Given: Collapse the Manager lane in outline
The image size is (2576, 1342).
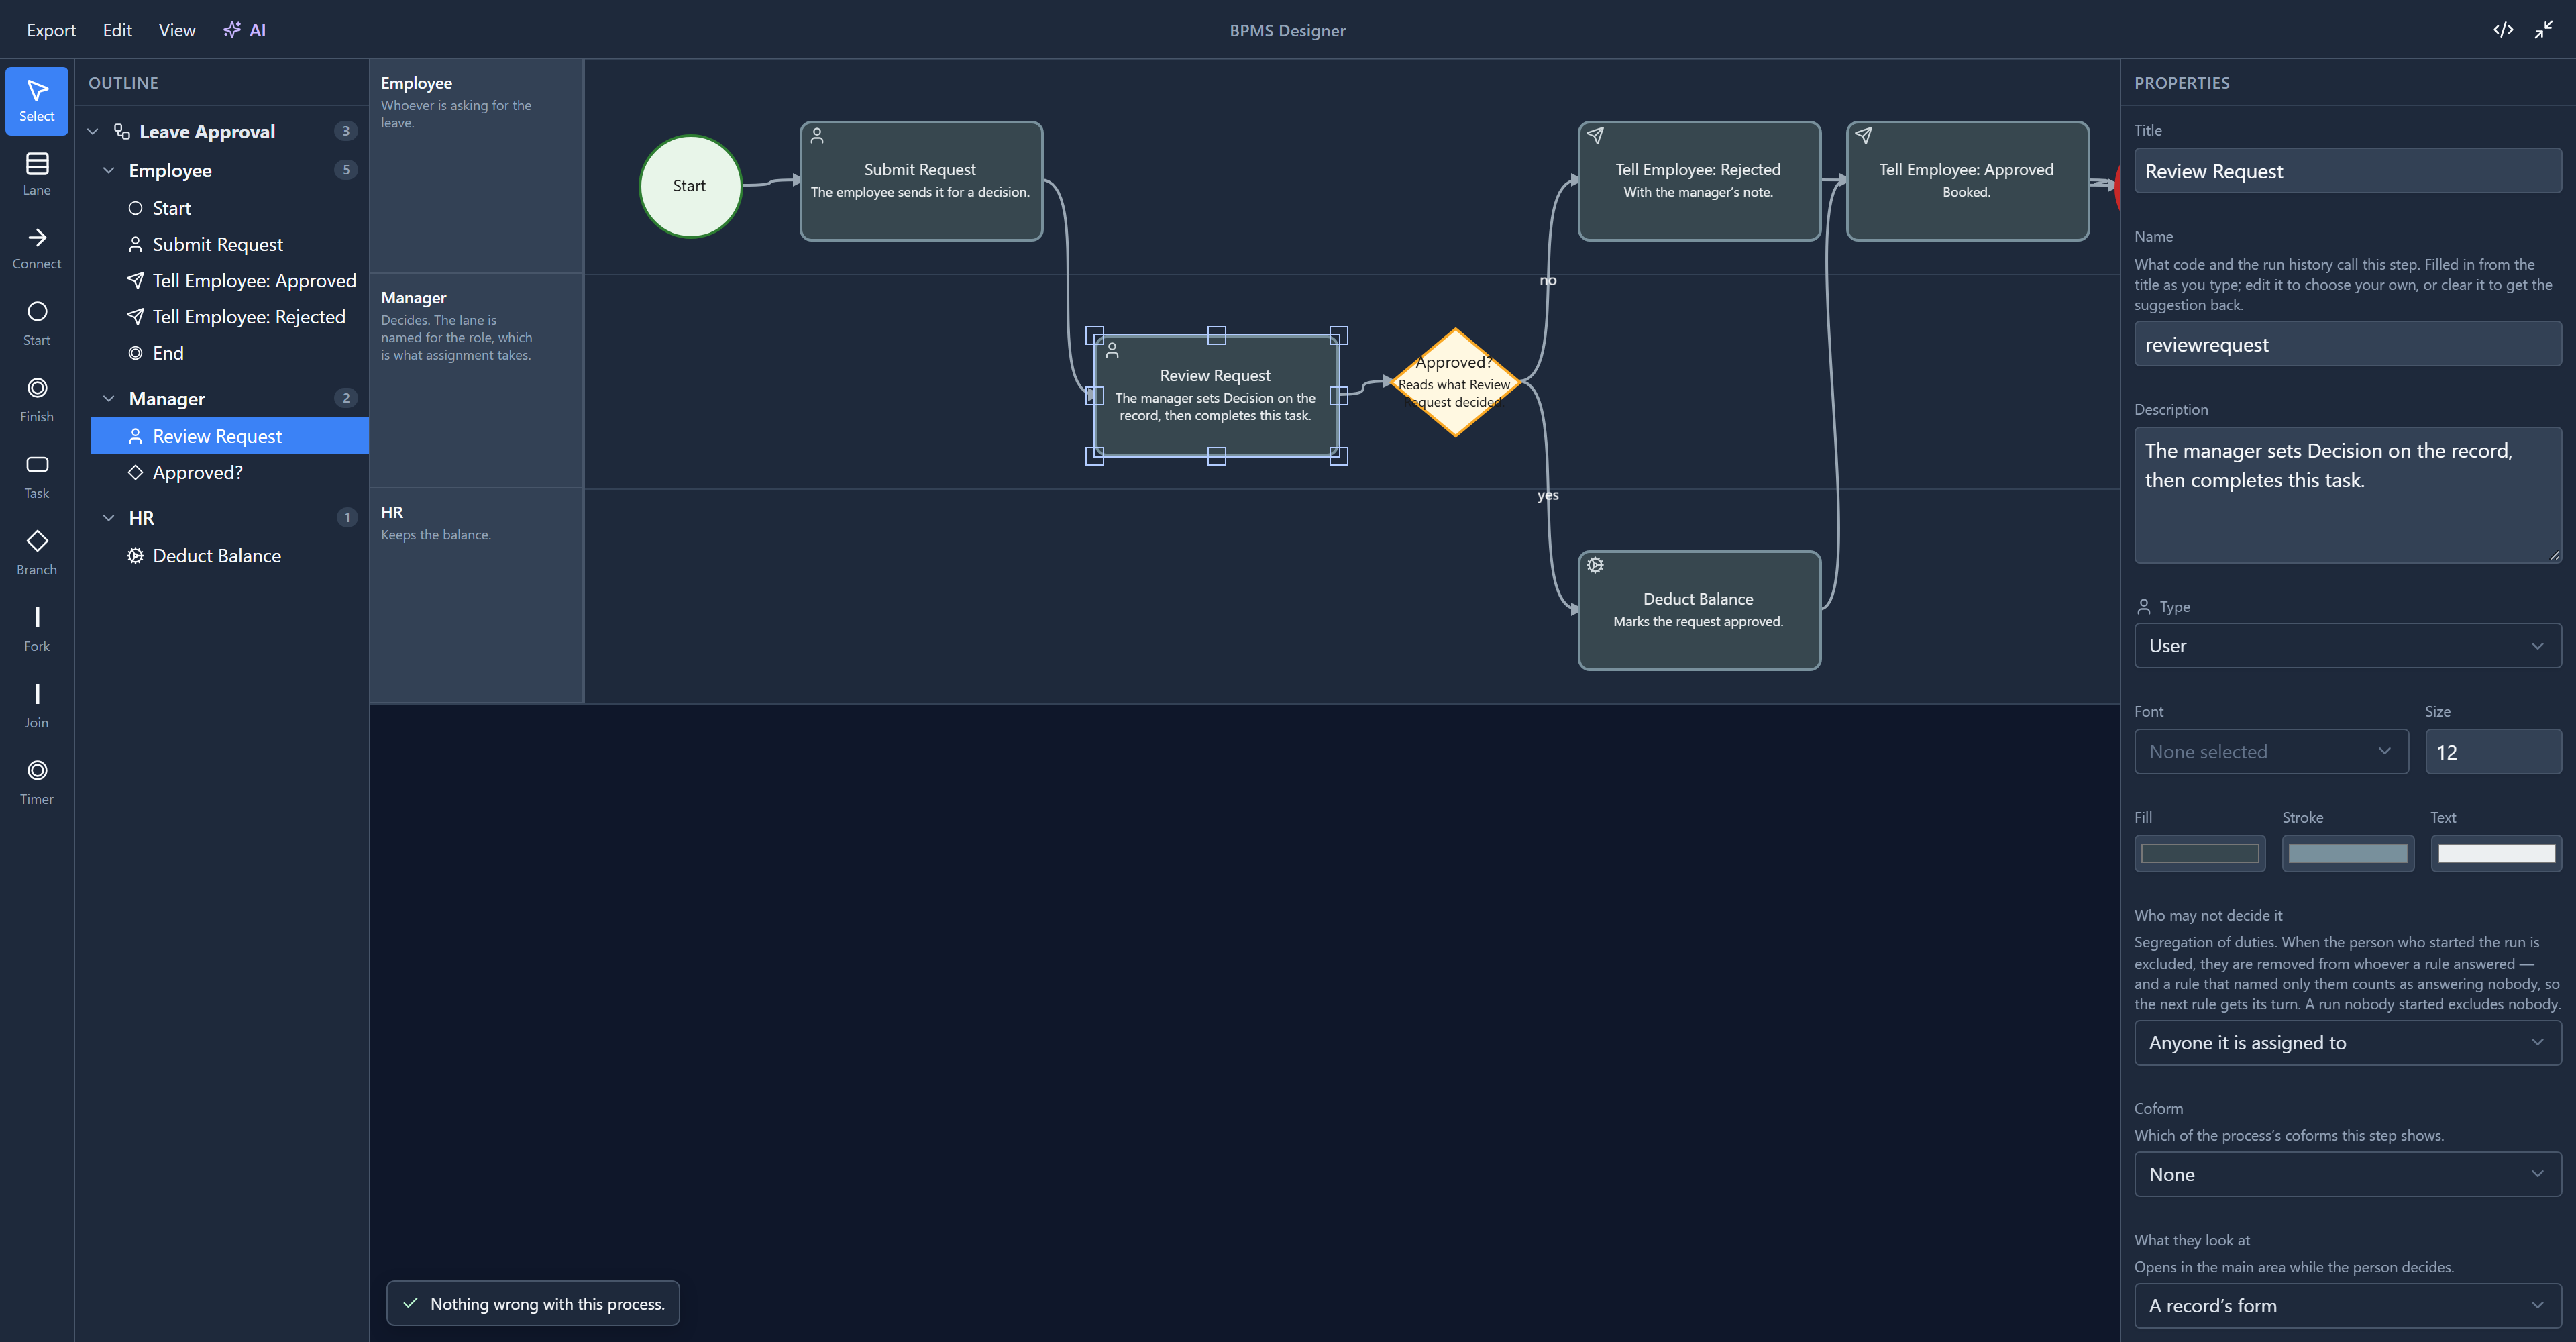Looking at the screenshot, I should [109, 398].
